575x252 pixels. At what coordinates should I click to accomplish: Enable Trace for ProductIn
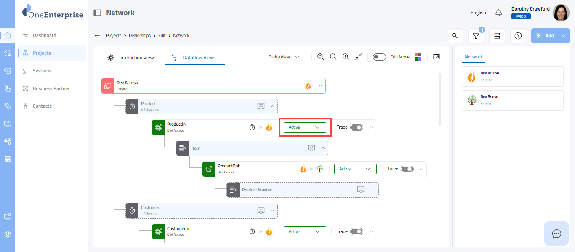[357, 127]
